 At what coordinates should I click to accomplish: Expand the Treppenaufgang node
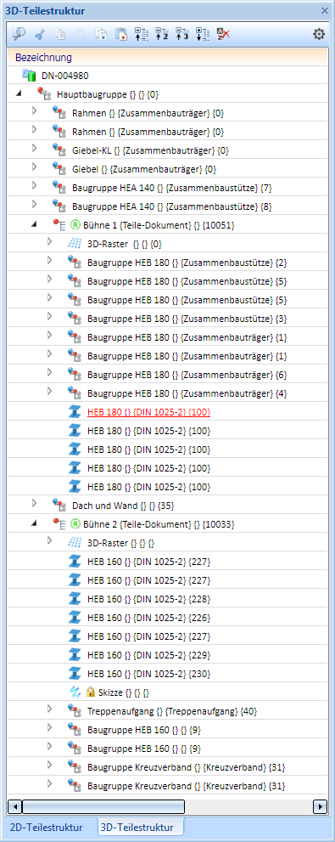[x=50, y=709]
